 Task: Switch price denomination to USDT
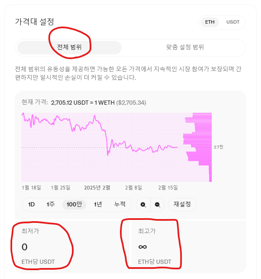click(233, 22)
